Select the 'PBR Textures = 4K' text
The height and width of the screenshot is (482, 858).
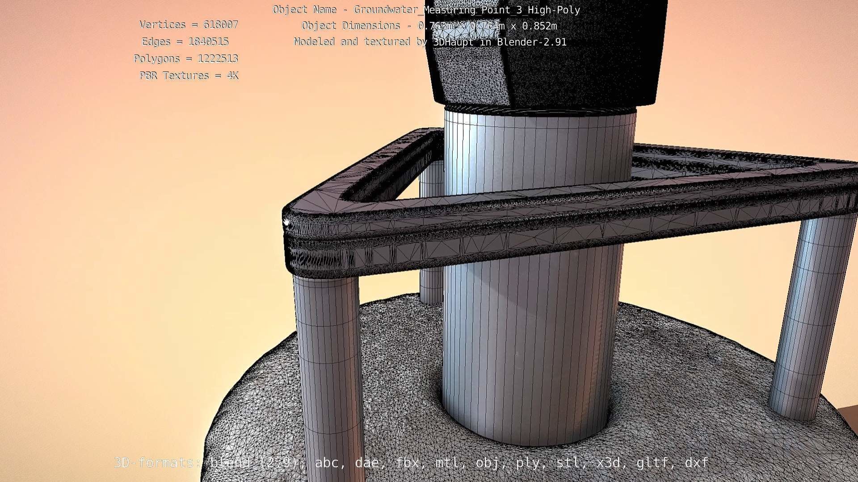(189, 75)
